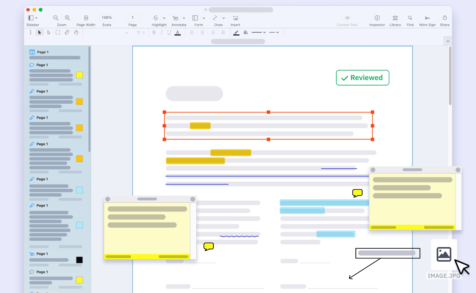476x293 pixels.
Task: Open the Find search tool
Action: [410, 18]
